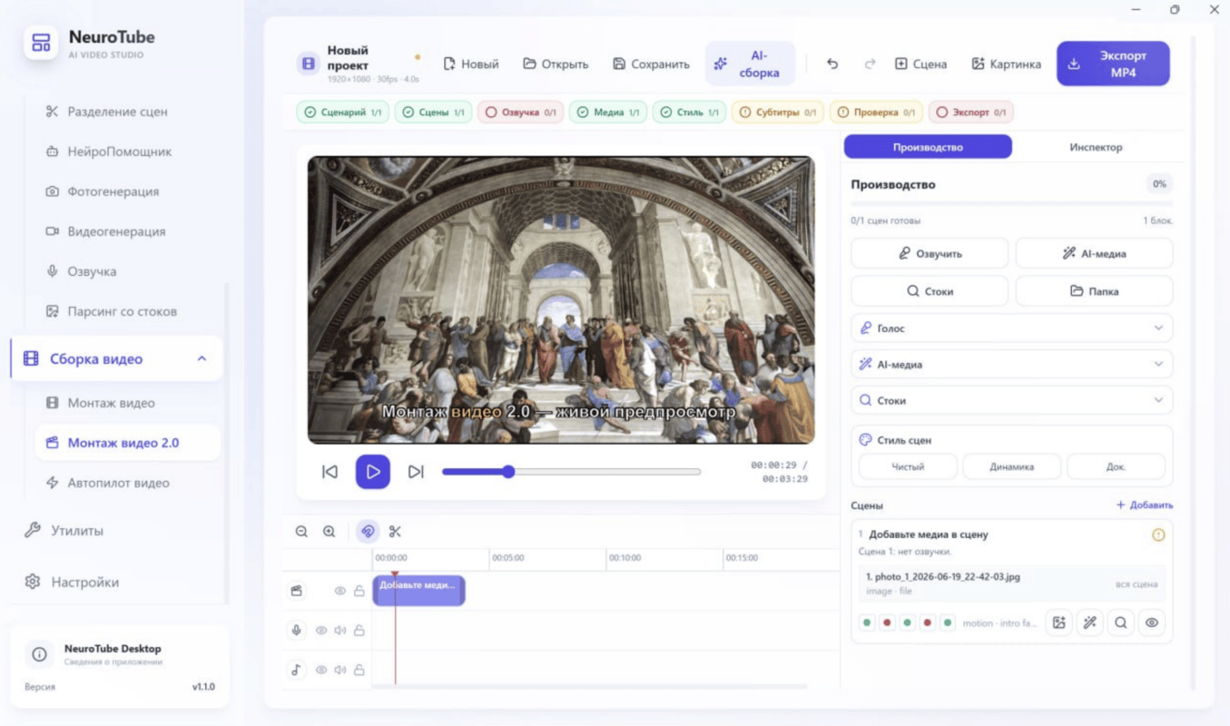Click the redo arrow in the toolbar
Screen dimensions: 1230x726
(870, 64)
